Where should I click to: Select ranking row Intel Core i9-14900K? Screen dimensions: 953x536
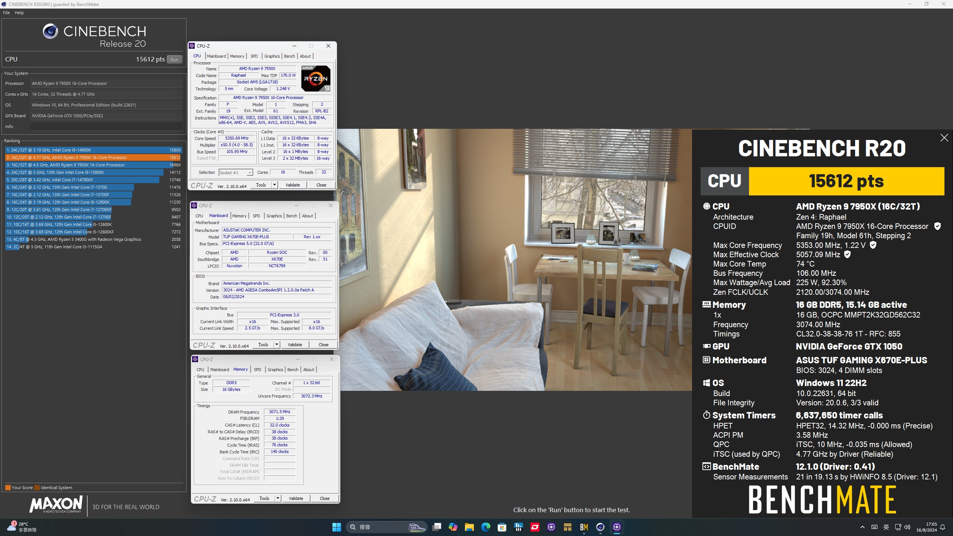pos(93,150)
